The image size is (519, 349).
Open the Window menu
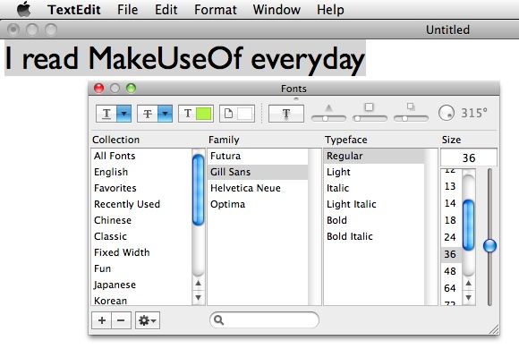coord(277,10)
